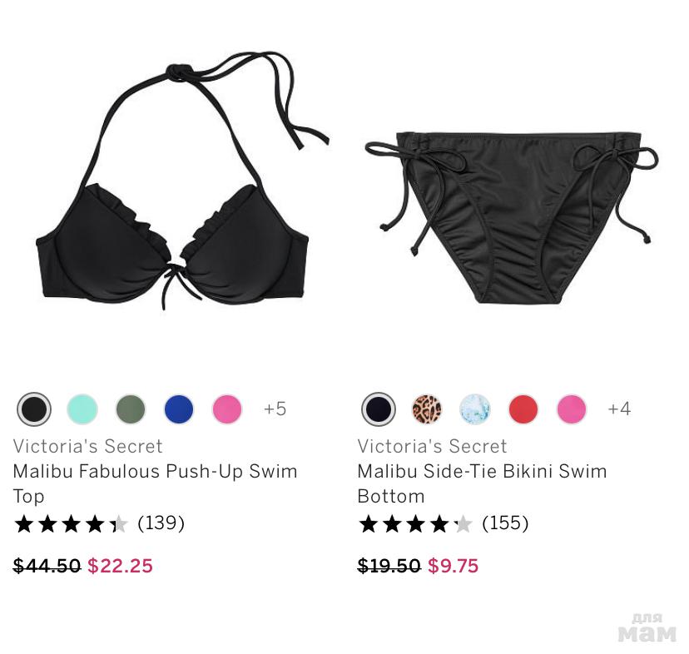Choose pink swatch for bikini bottom
Image resolution: width=689 pixels, height=654 pixels.
[x=572, y=409]
